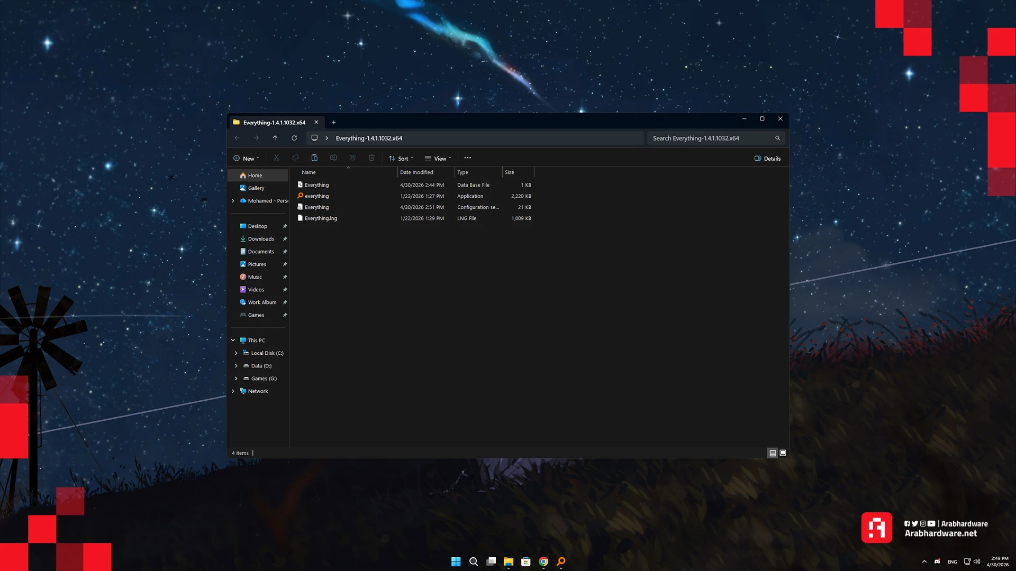
Task: Open the See more ellipsis menu
Action: click(467, 158)
